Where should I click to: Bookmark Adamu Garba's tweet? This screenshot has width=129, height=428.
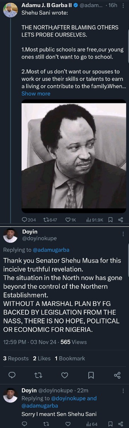coord(110,220)
